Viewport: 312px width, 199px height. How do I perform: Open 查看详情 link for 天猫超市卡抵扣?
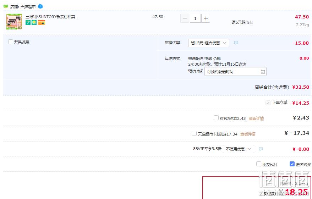click(x=248, y=134)
